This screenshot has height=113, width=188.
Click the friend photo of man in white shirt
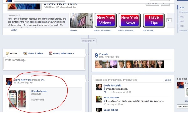click(x=106, y=64)
